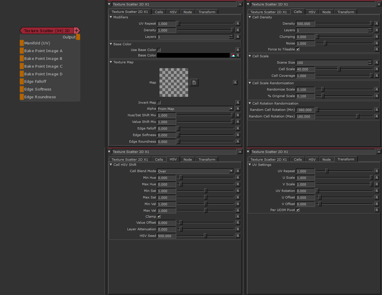Click the plus icon on Texture Scatter node
Viewport: 382px width, 295px height.
point(76,31)
